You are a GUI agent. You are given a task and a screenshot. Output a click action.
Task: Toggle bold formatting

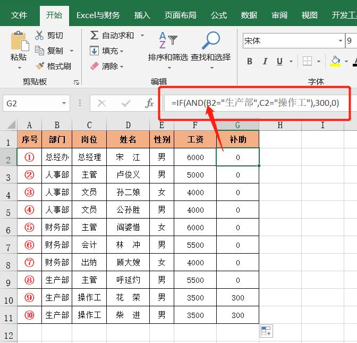click(250, 62)
